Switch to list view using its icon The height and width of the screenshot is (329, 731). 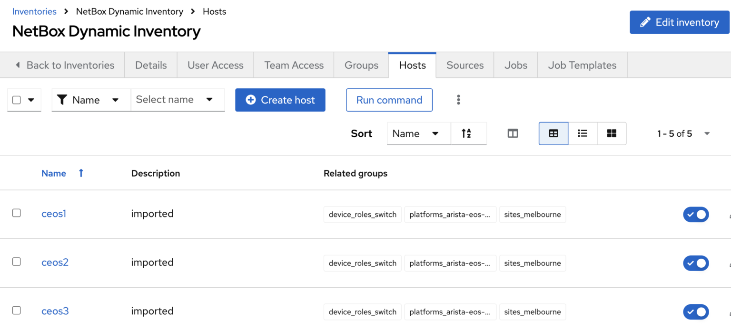coord(583,133)
